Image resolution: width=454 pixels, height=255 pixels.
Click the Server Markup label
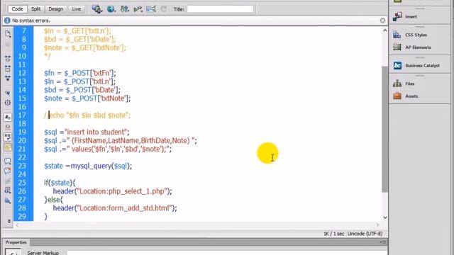point(43,253)
